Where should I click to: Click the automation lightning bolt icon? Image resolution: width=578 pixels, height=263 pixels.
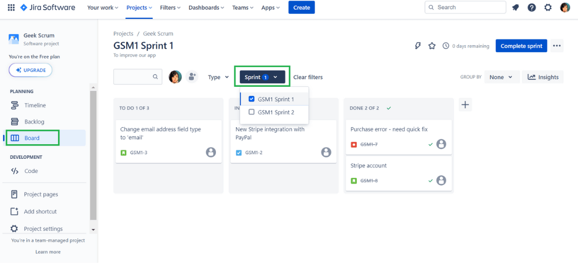point(418,46)
